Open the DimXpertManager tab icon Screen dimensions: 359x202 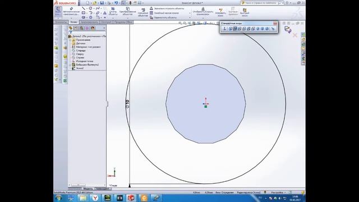pos(87,29)
